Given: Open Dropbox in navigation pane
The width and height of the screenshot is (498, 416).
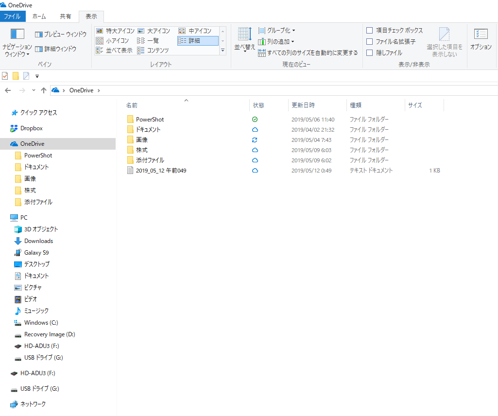Looking at the screenshot, I should (32, 128).
